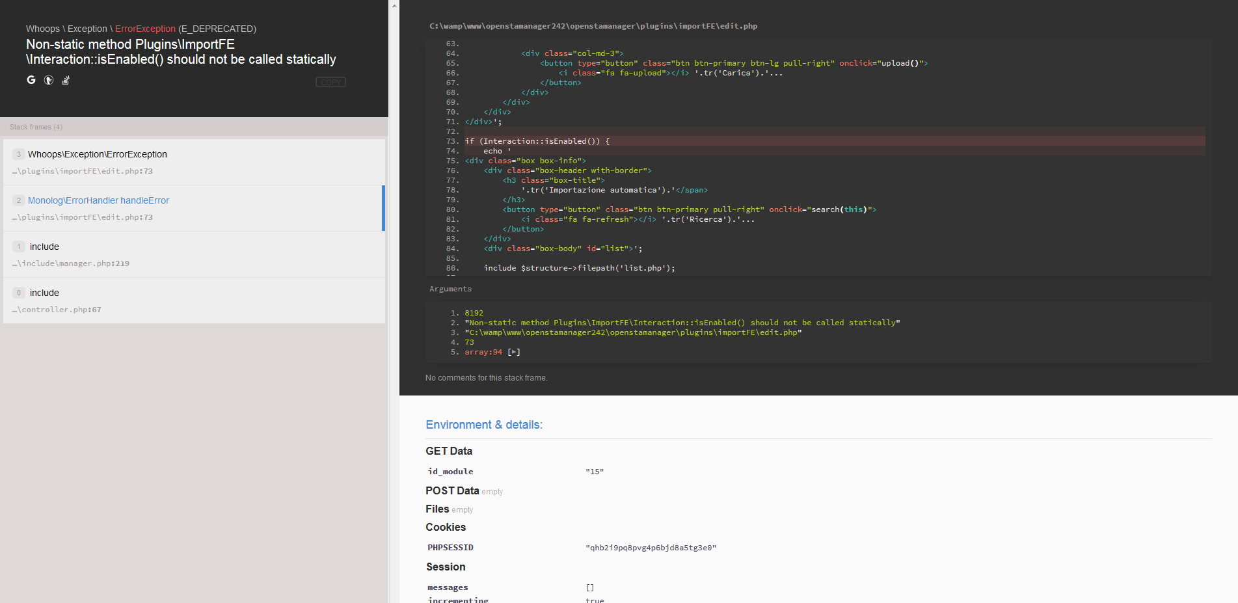Search this error on DuckDuckGo
Image resolution: width=1238 pixels, height=603 pixels.
[x=48, y=79]
